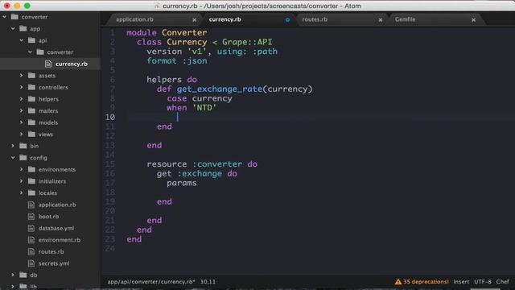Image resolution: width=515 pixels, height=290 pixels.
Task: Expand the initializers folder chevron
Action: click(22, 181)
